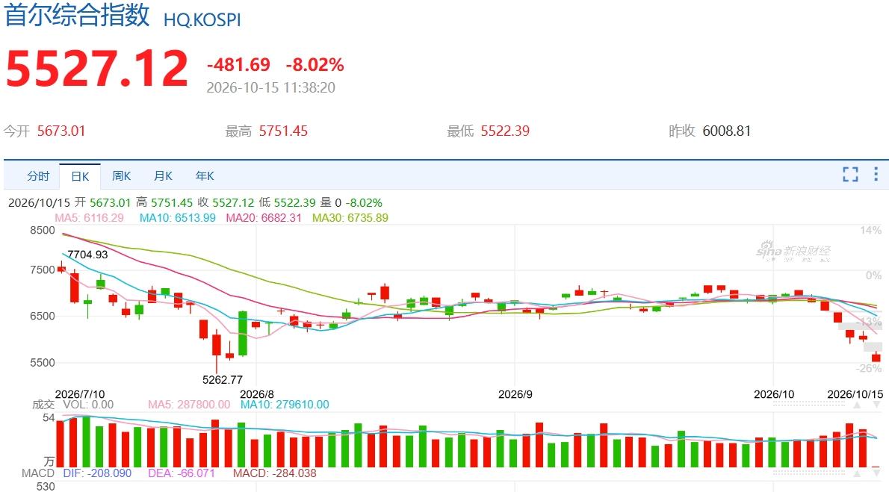Viewport: 889px width, 492px height.
Task: Click 昨收 previous close 6008.81
Action: point(727,131)
